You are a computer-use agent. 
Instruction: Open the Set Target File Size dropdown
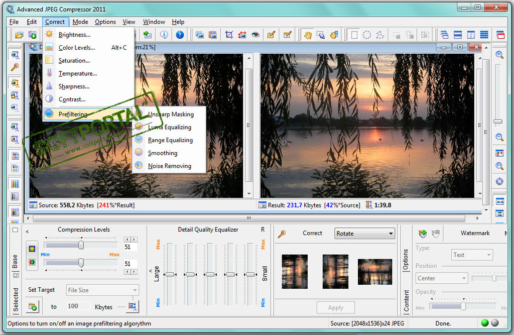[x=102, y=290]
